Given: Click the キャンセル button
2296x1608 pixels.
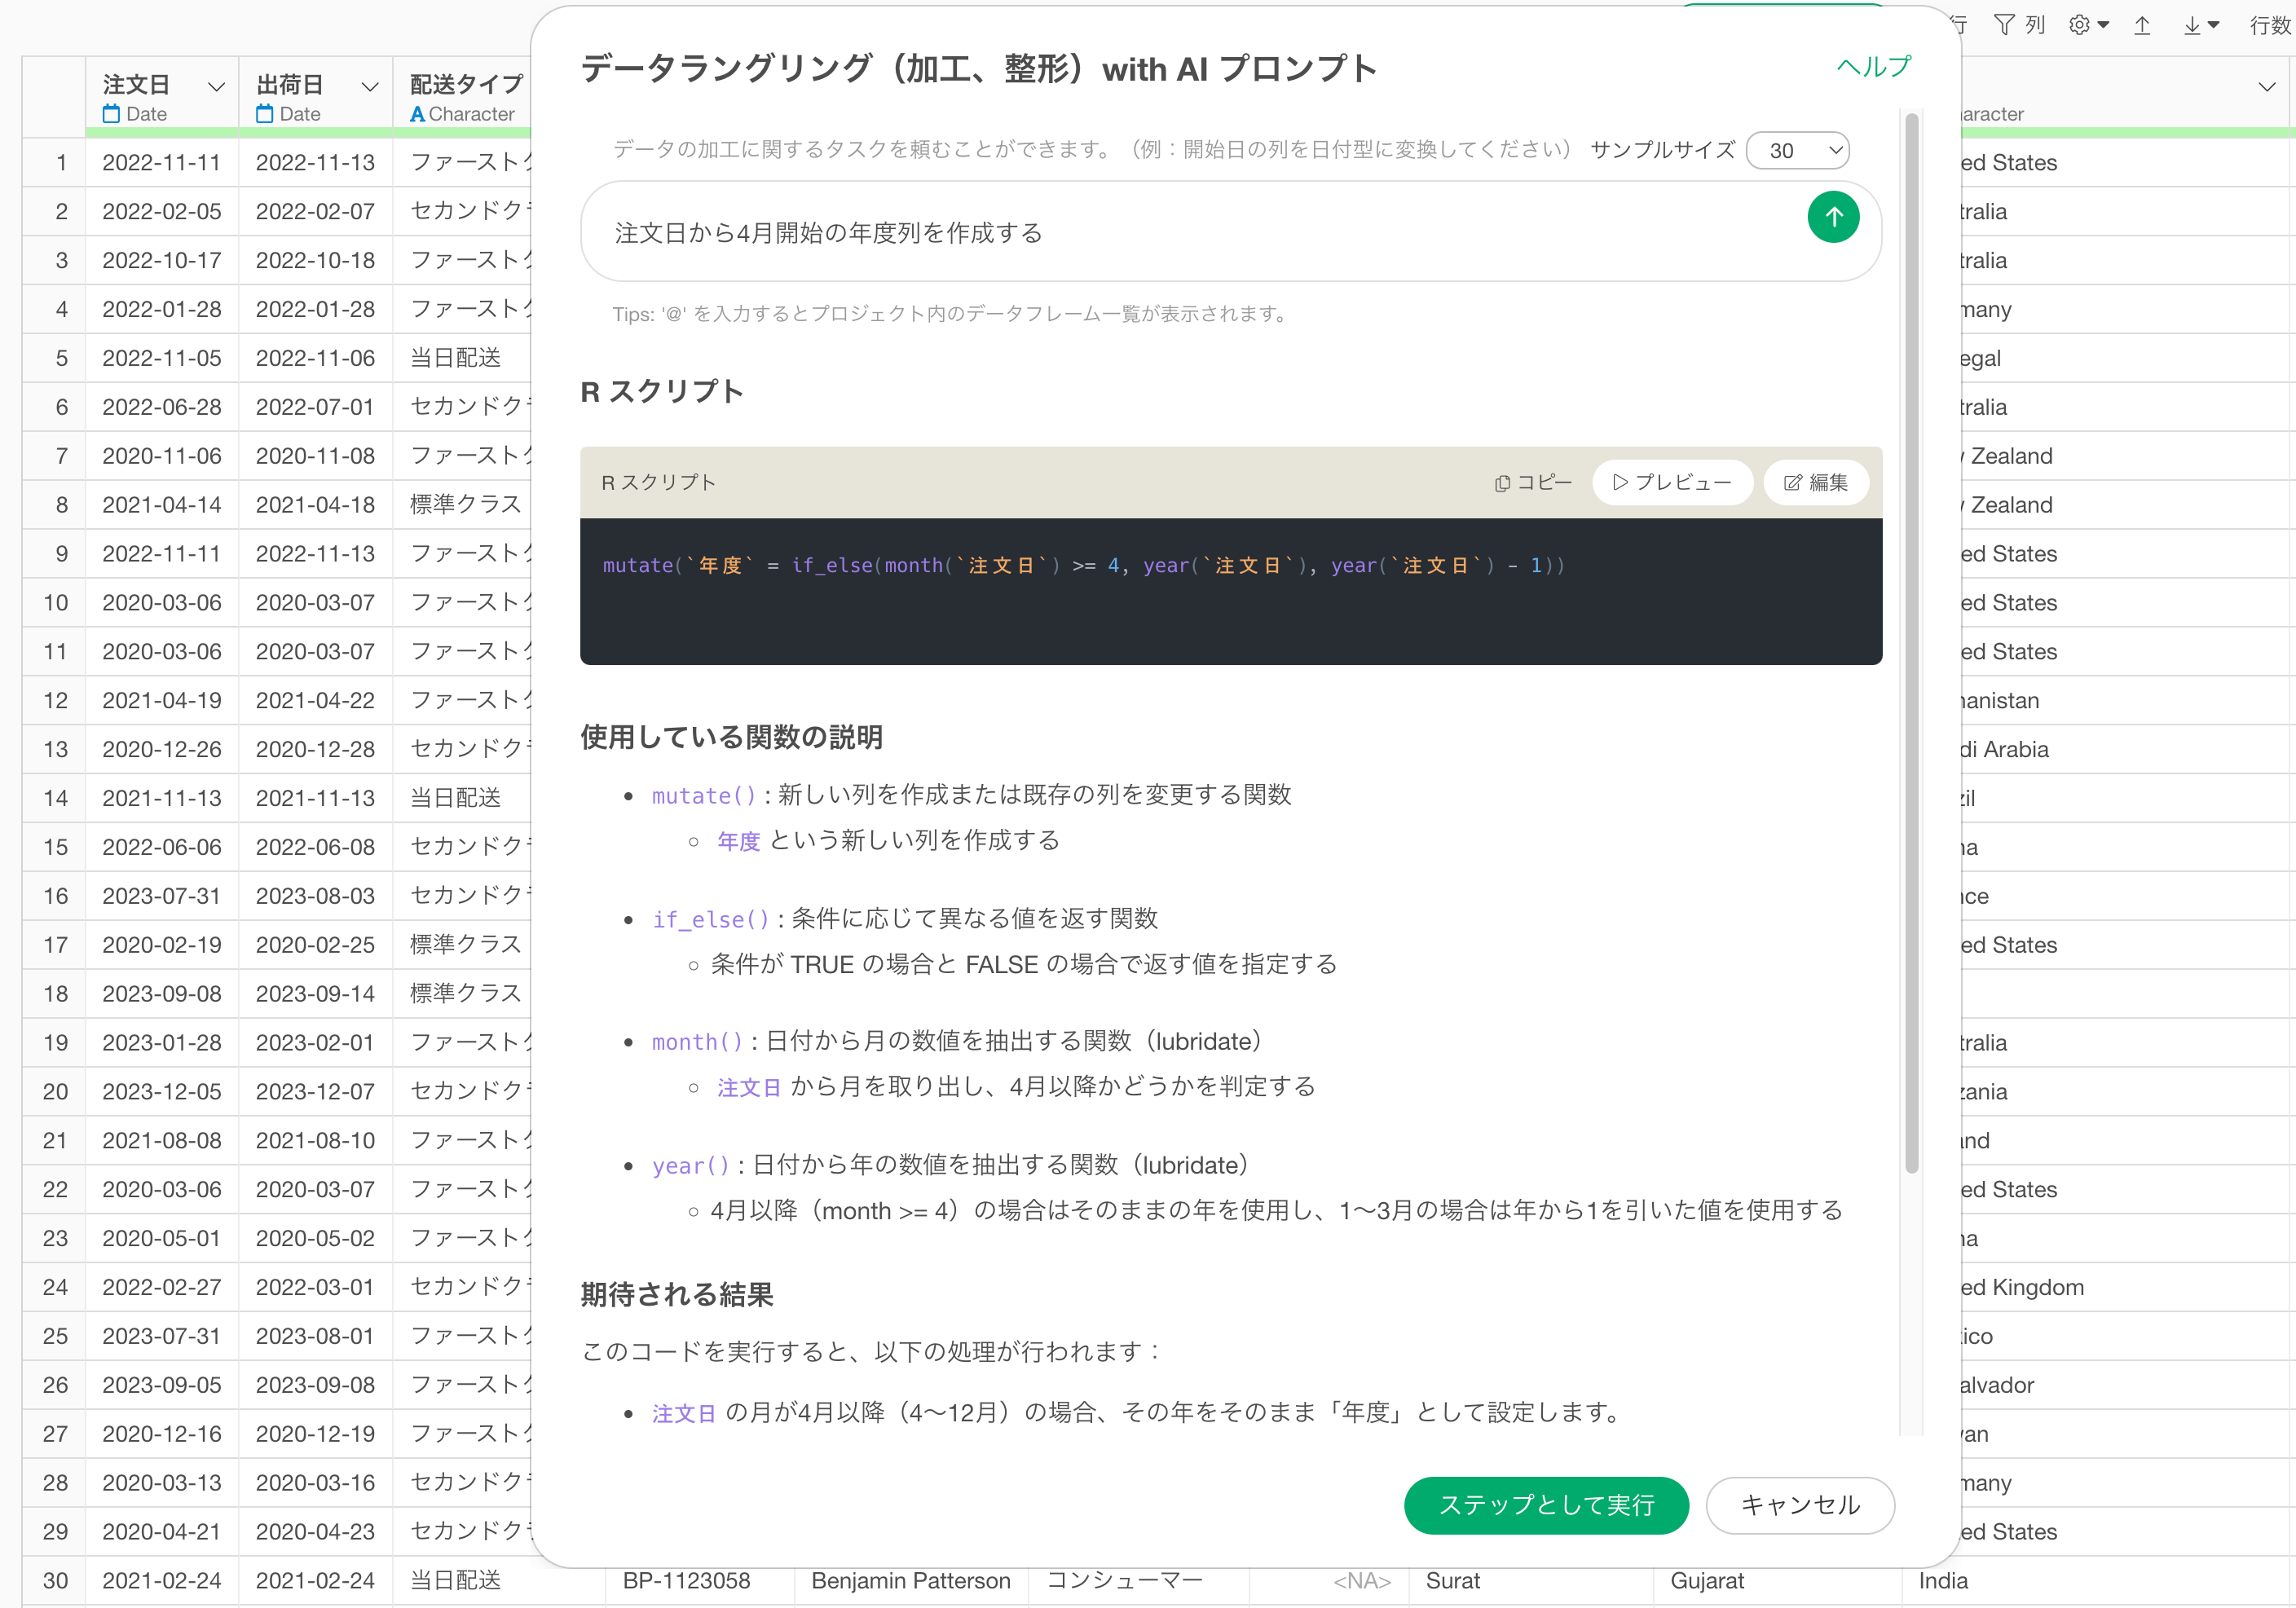Looking at the screenshot, I should 1799,1504.
